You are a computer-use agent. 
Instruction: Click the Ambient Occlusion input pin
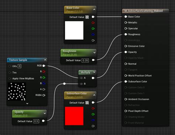point(126,99)
